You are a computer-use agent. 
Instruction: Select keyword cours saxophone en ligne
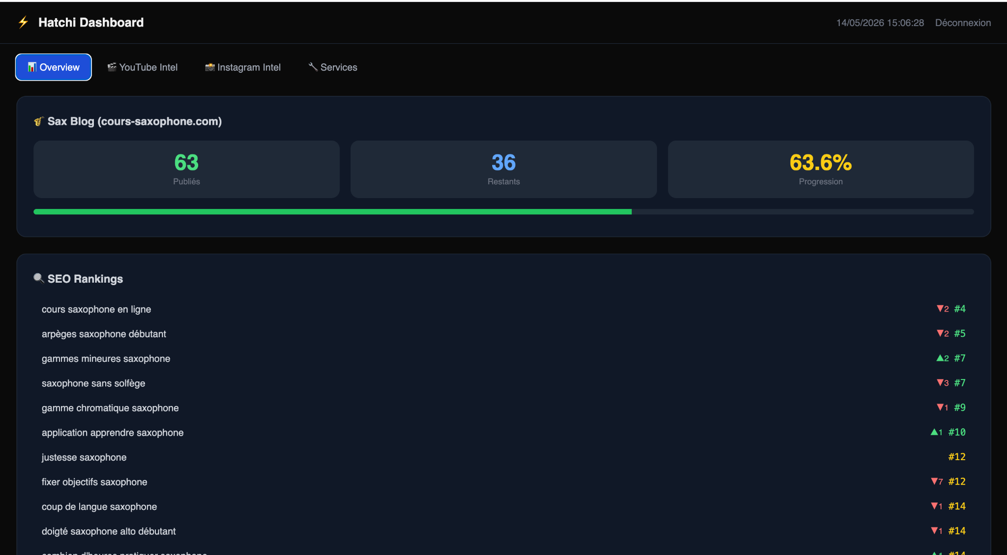[x=96, y=309]
